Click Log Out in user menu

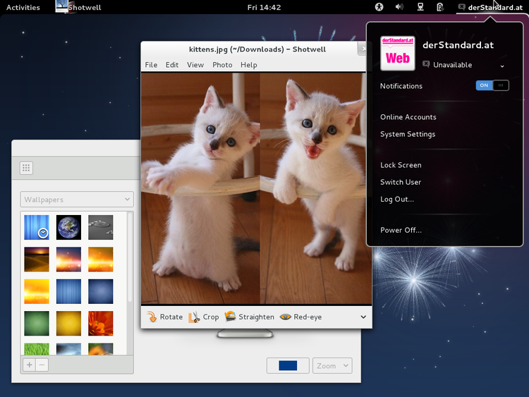(396, 199)
